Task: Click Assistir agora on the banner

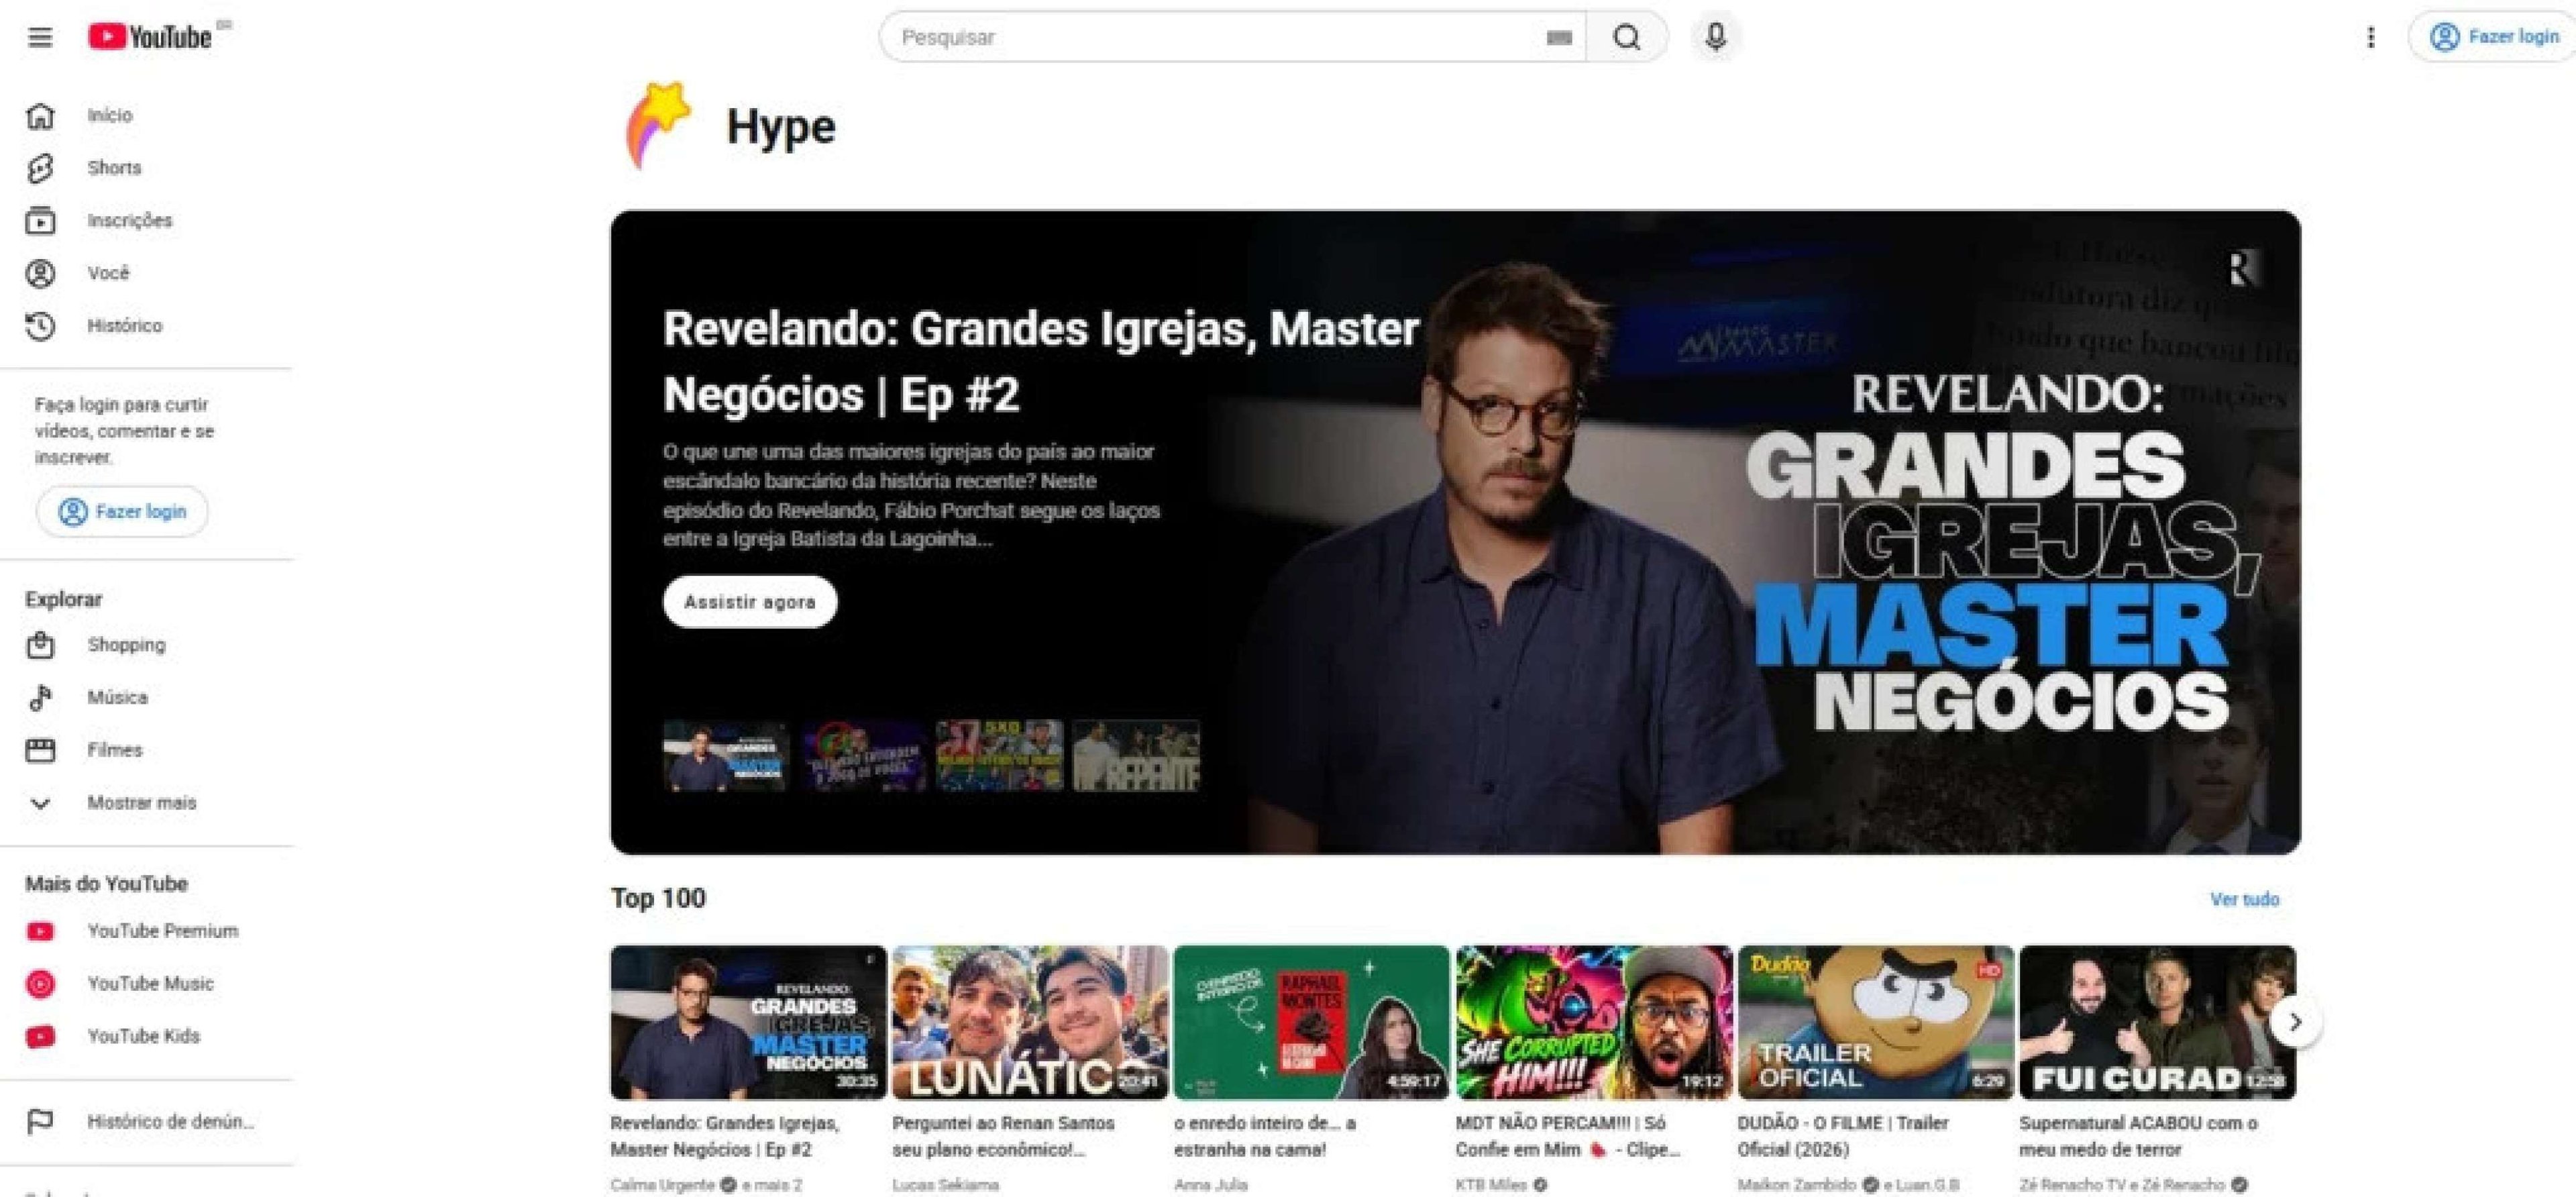Action: tap(750, 602)
